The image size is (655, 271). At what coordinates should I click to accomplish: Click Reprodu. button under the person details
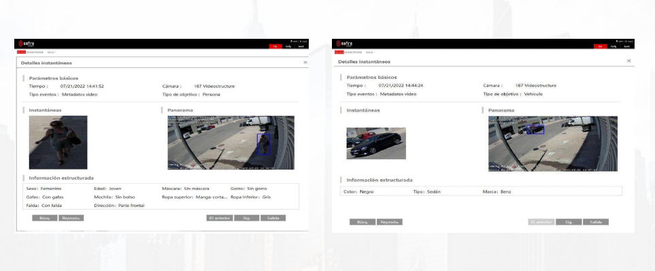click(x=71, y=218)
